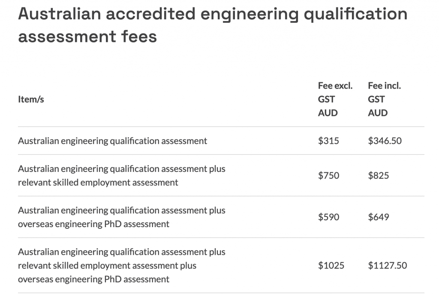Click the $649 fee value
Image resolution: width=439 pixels, height=296 pixels.
tap(379, 217)
